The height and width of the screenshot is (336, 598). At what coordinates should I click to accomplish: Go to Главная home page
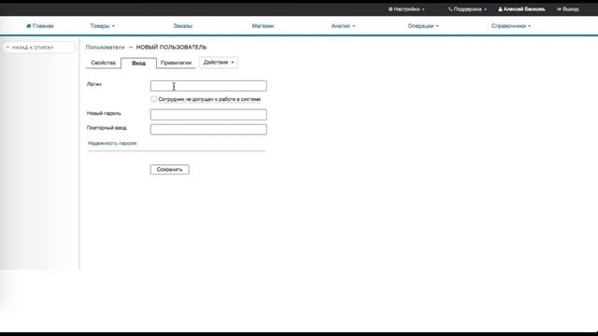(39, 26)
